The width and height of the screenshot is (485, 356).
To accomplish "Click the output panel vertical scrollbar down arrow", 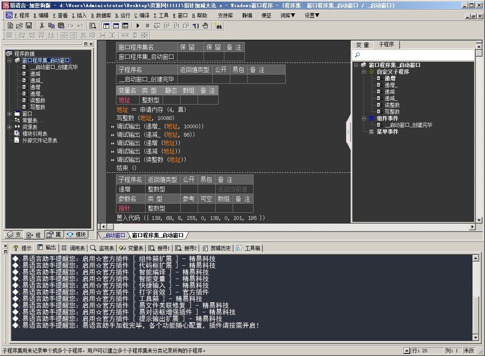I will coord(476,337).
